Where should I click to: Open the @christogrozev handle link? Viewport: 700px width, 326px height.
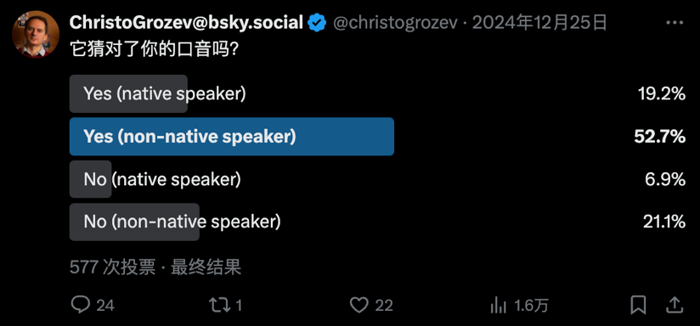396,23
